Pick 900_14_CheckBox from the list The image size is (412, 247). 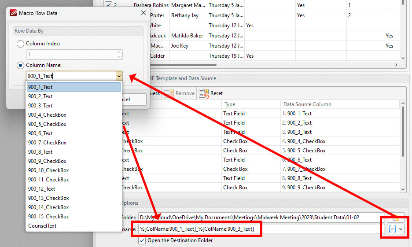pyautogui.click(x=74, y=207)
